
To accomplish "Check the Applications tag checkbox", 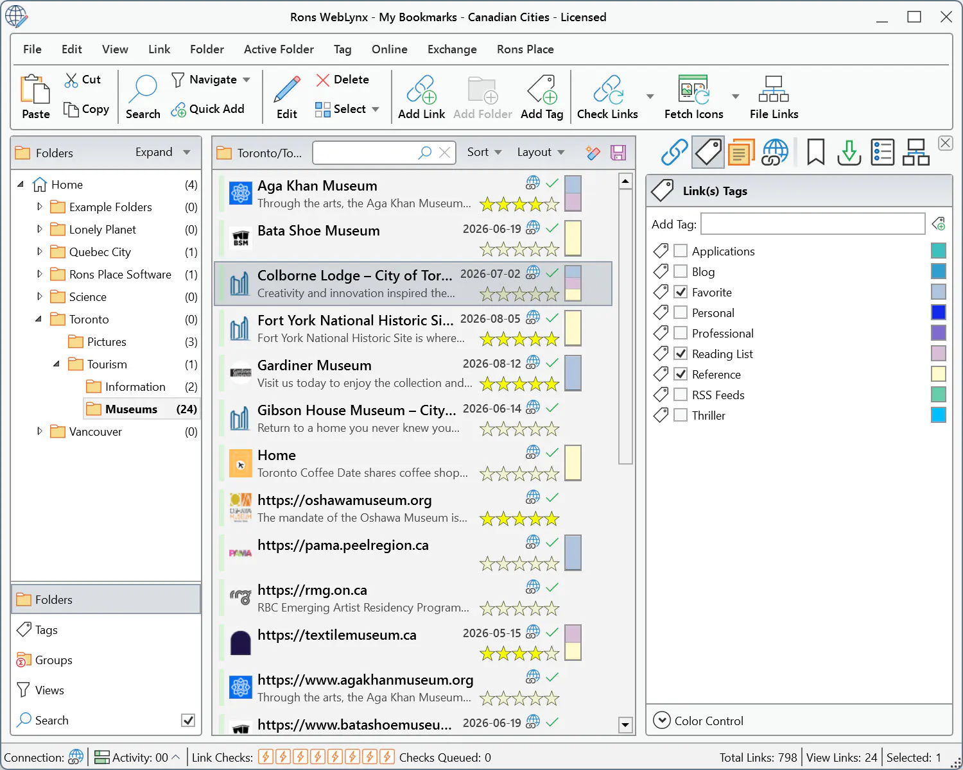I will pyautogui.click(x=681, y=251).
